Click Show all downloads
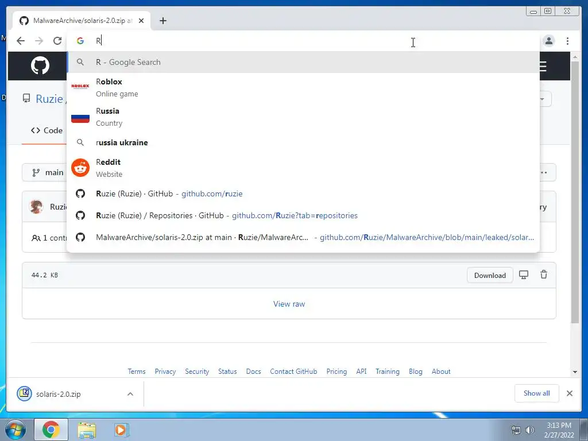This screenshot has width=588, height=441. (x=537, y=393)
